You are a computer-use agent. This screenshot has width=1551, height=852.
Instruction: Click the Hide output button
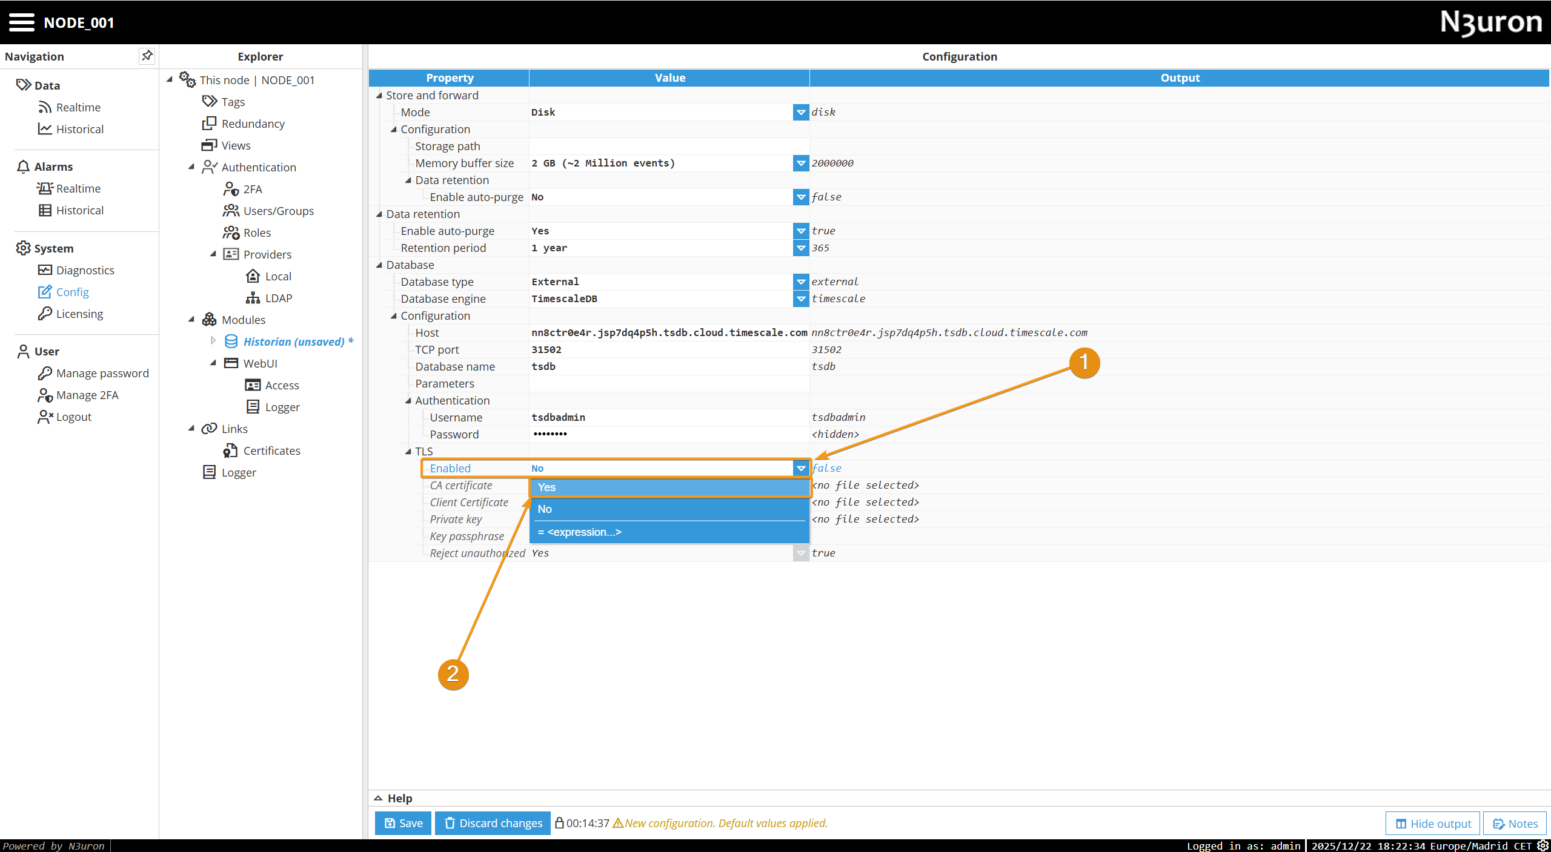coord(1433,824)
